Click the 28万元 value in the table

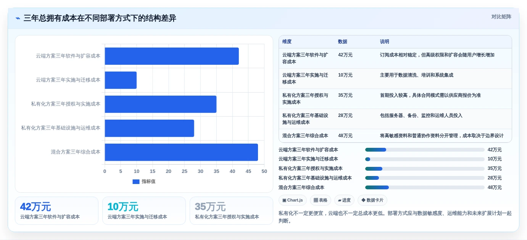point(345,115)
